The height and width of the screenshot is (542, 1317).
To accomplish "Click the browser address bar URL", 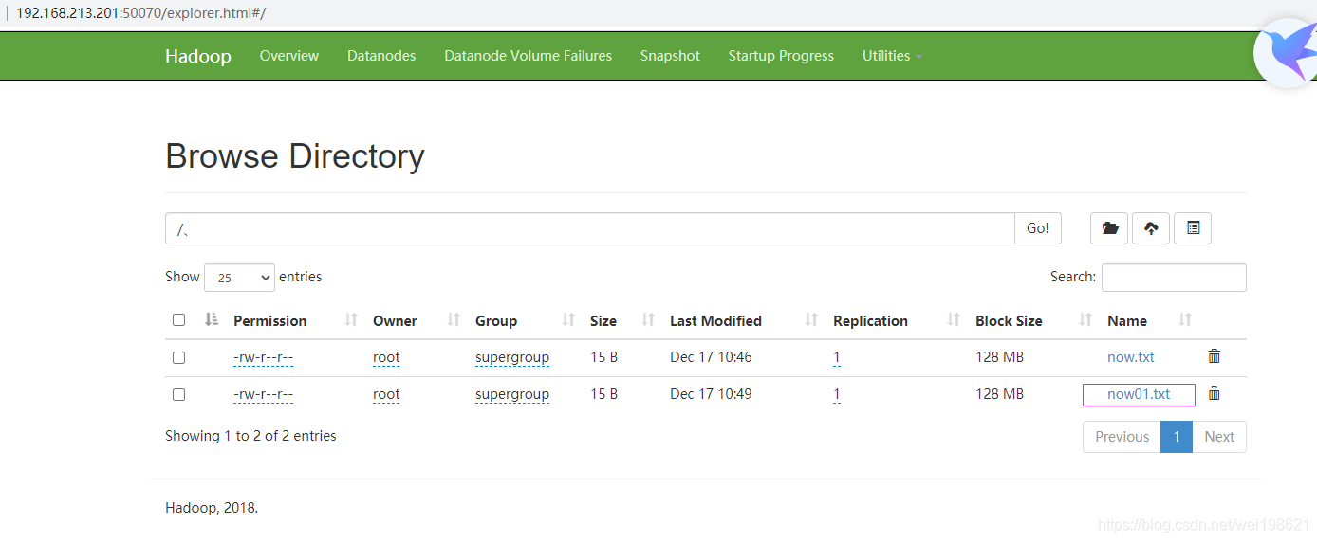I will click(x=140, y=13).
